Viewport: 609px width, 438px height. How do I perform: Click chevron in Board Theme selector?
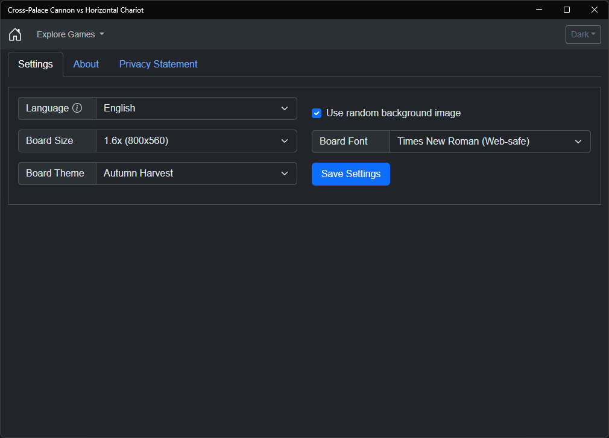pyautogui.click(x=285, y=174)
